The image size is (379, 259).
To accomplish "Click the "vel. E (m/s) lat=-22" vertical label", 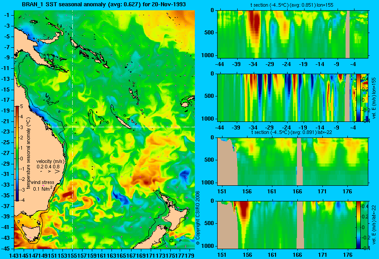I will [x=374, y=226].
